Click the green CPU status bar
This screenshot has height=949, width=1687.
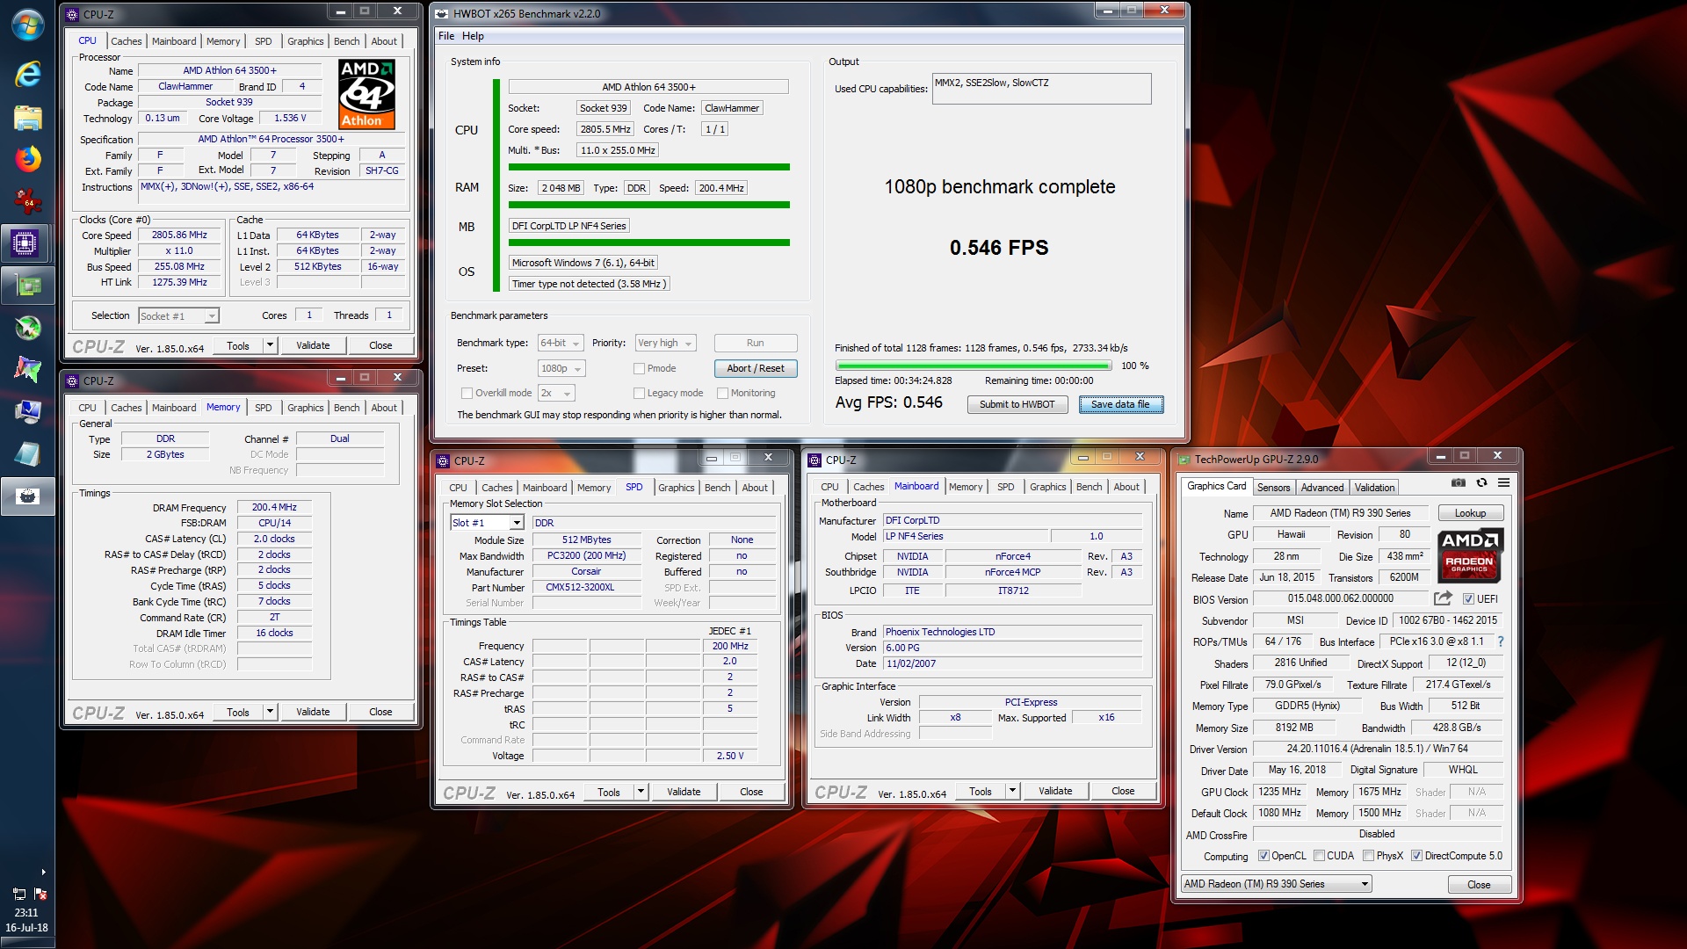[648, 167]
